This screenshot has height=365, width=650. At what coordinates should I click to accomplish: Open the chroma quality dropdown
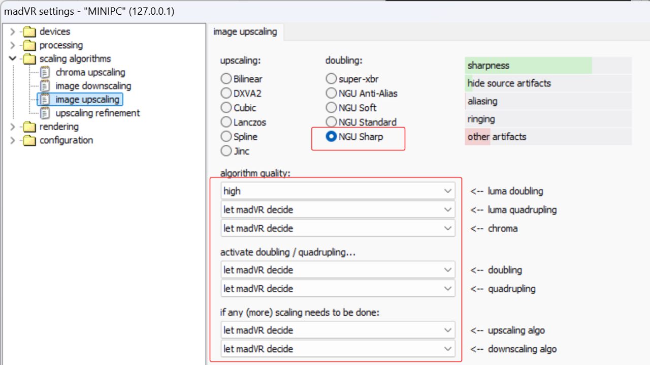338,228
